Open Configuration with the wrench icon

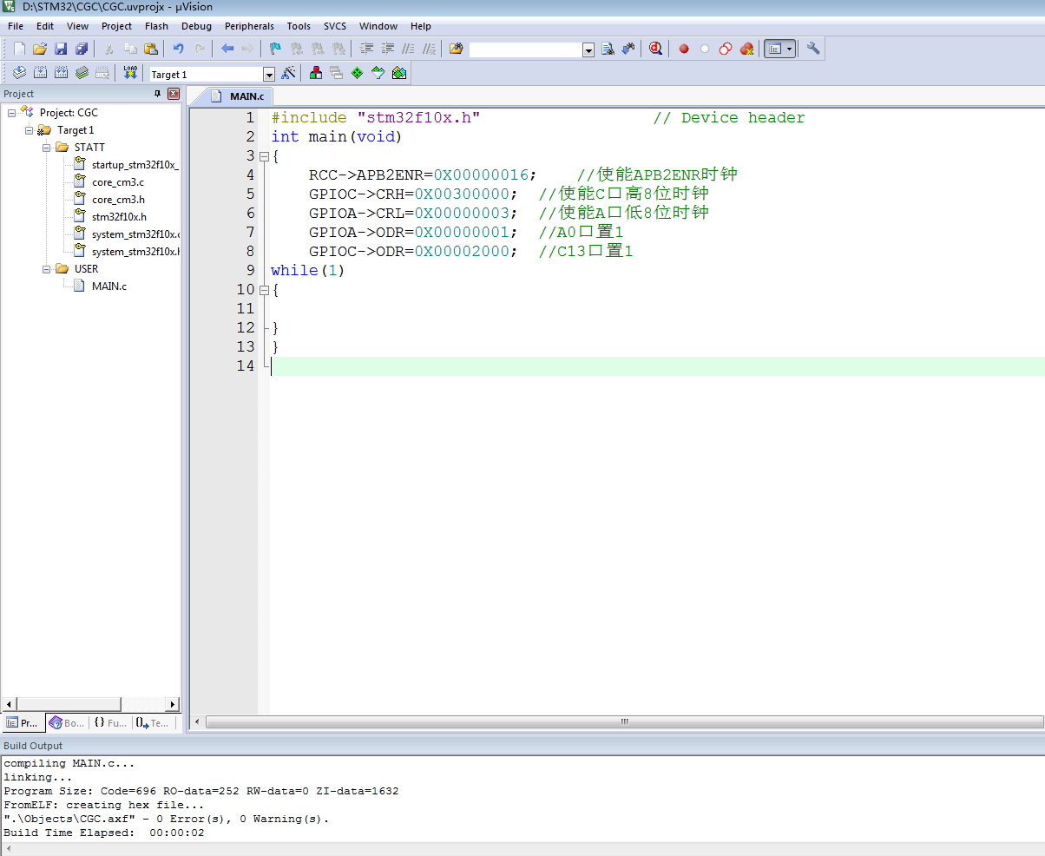click(813, 49)
